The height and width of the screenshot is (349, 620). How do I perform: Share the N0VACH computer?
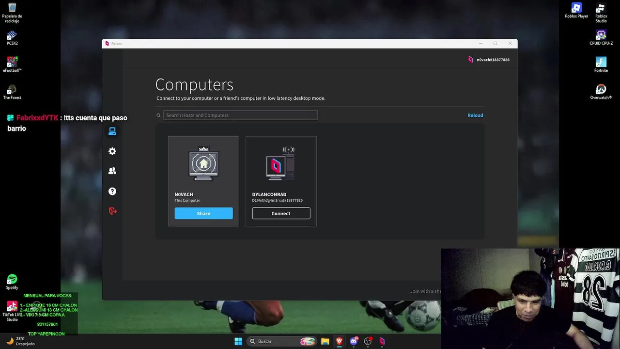pyautogui.click(x=203, y=213)
